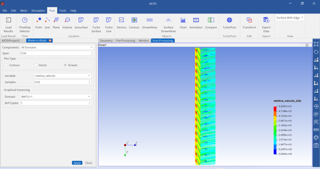Screen dimensions: 320x169
Task: Maximize the View1 pane
Action: point(307,45)
